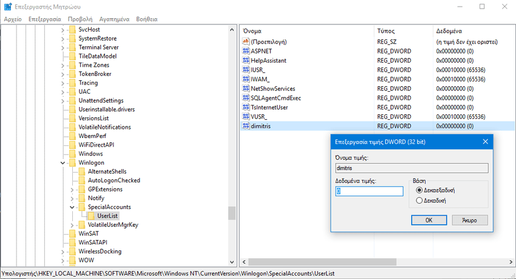The image size is (516, 279).
Task: Open the Αγαπημένα menu
Action: click(115, 19)
